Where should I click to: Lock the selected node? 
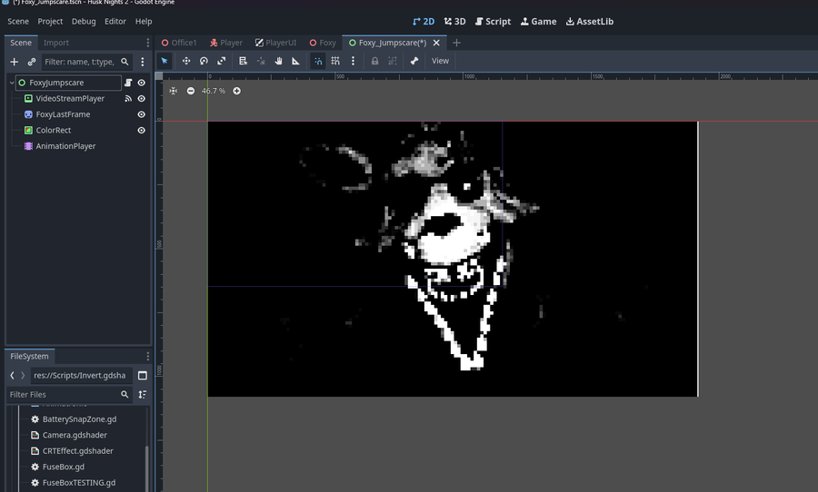click(x=374, y=61)
